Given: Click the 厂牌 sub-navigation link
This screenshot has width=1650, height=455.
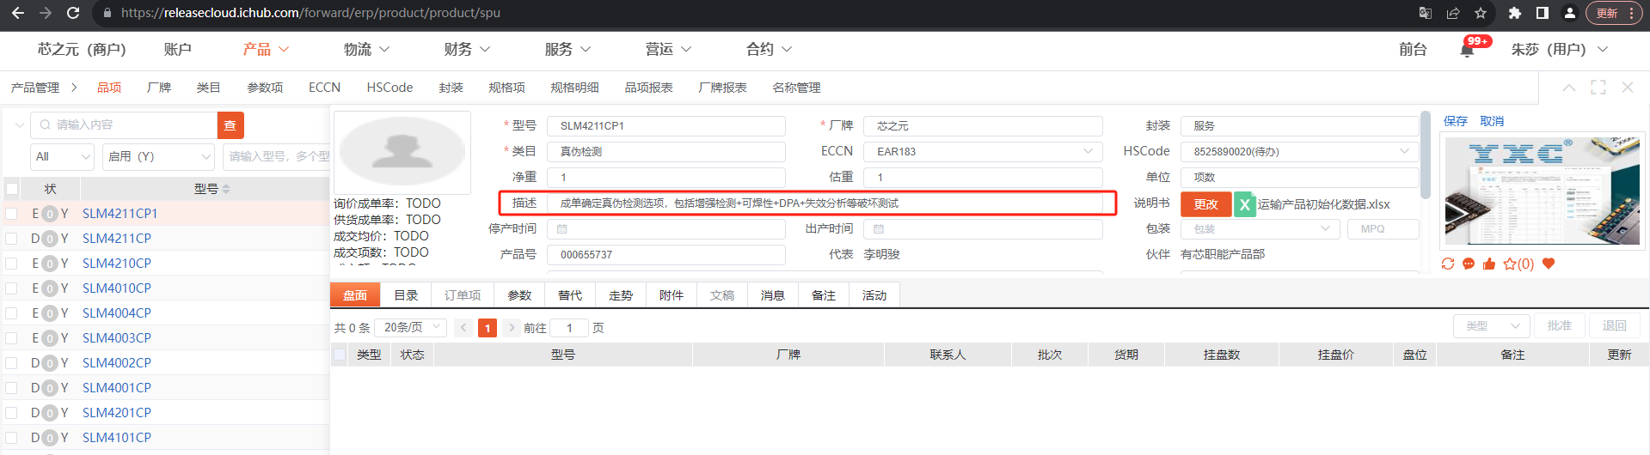Looking at the screenshot, I should 159,88.
